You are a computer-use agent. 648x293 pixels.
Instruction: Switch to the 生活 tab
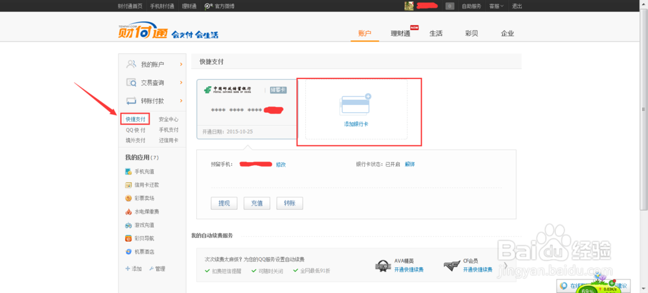tap(436, 34)
